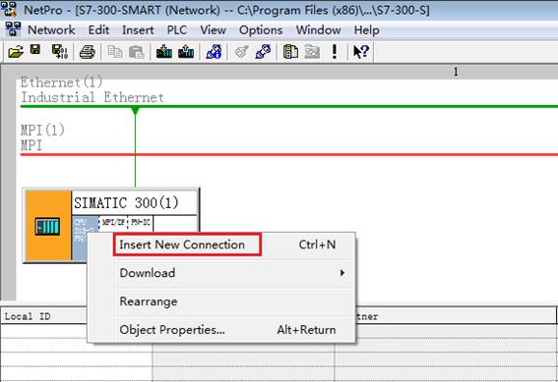Click the Upload from station icon
The width and height of the screenshot is (558, 382).
(186, 52)
